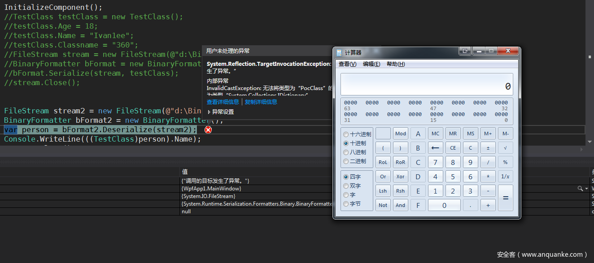The width and height of the screenshot is (594, 263).
Task: Open dropdown arrow beside the visualizer magnifier
Action: tap(586, 189)
